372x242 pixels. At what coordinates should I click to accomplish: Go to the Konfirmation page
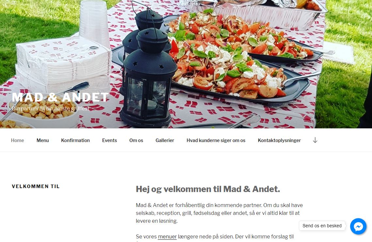click(x=75, y=140)
